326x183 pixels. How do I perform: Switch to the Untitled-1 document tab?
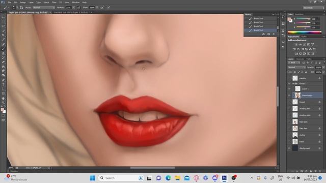click(71, 12)
